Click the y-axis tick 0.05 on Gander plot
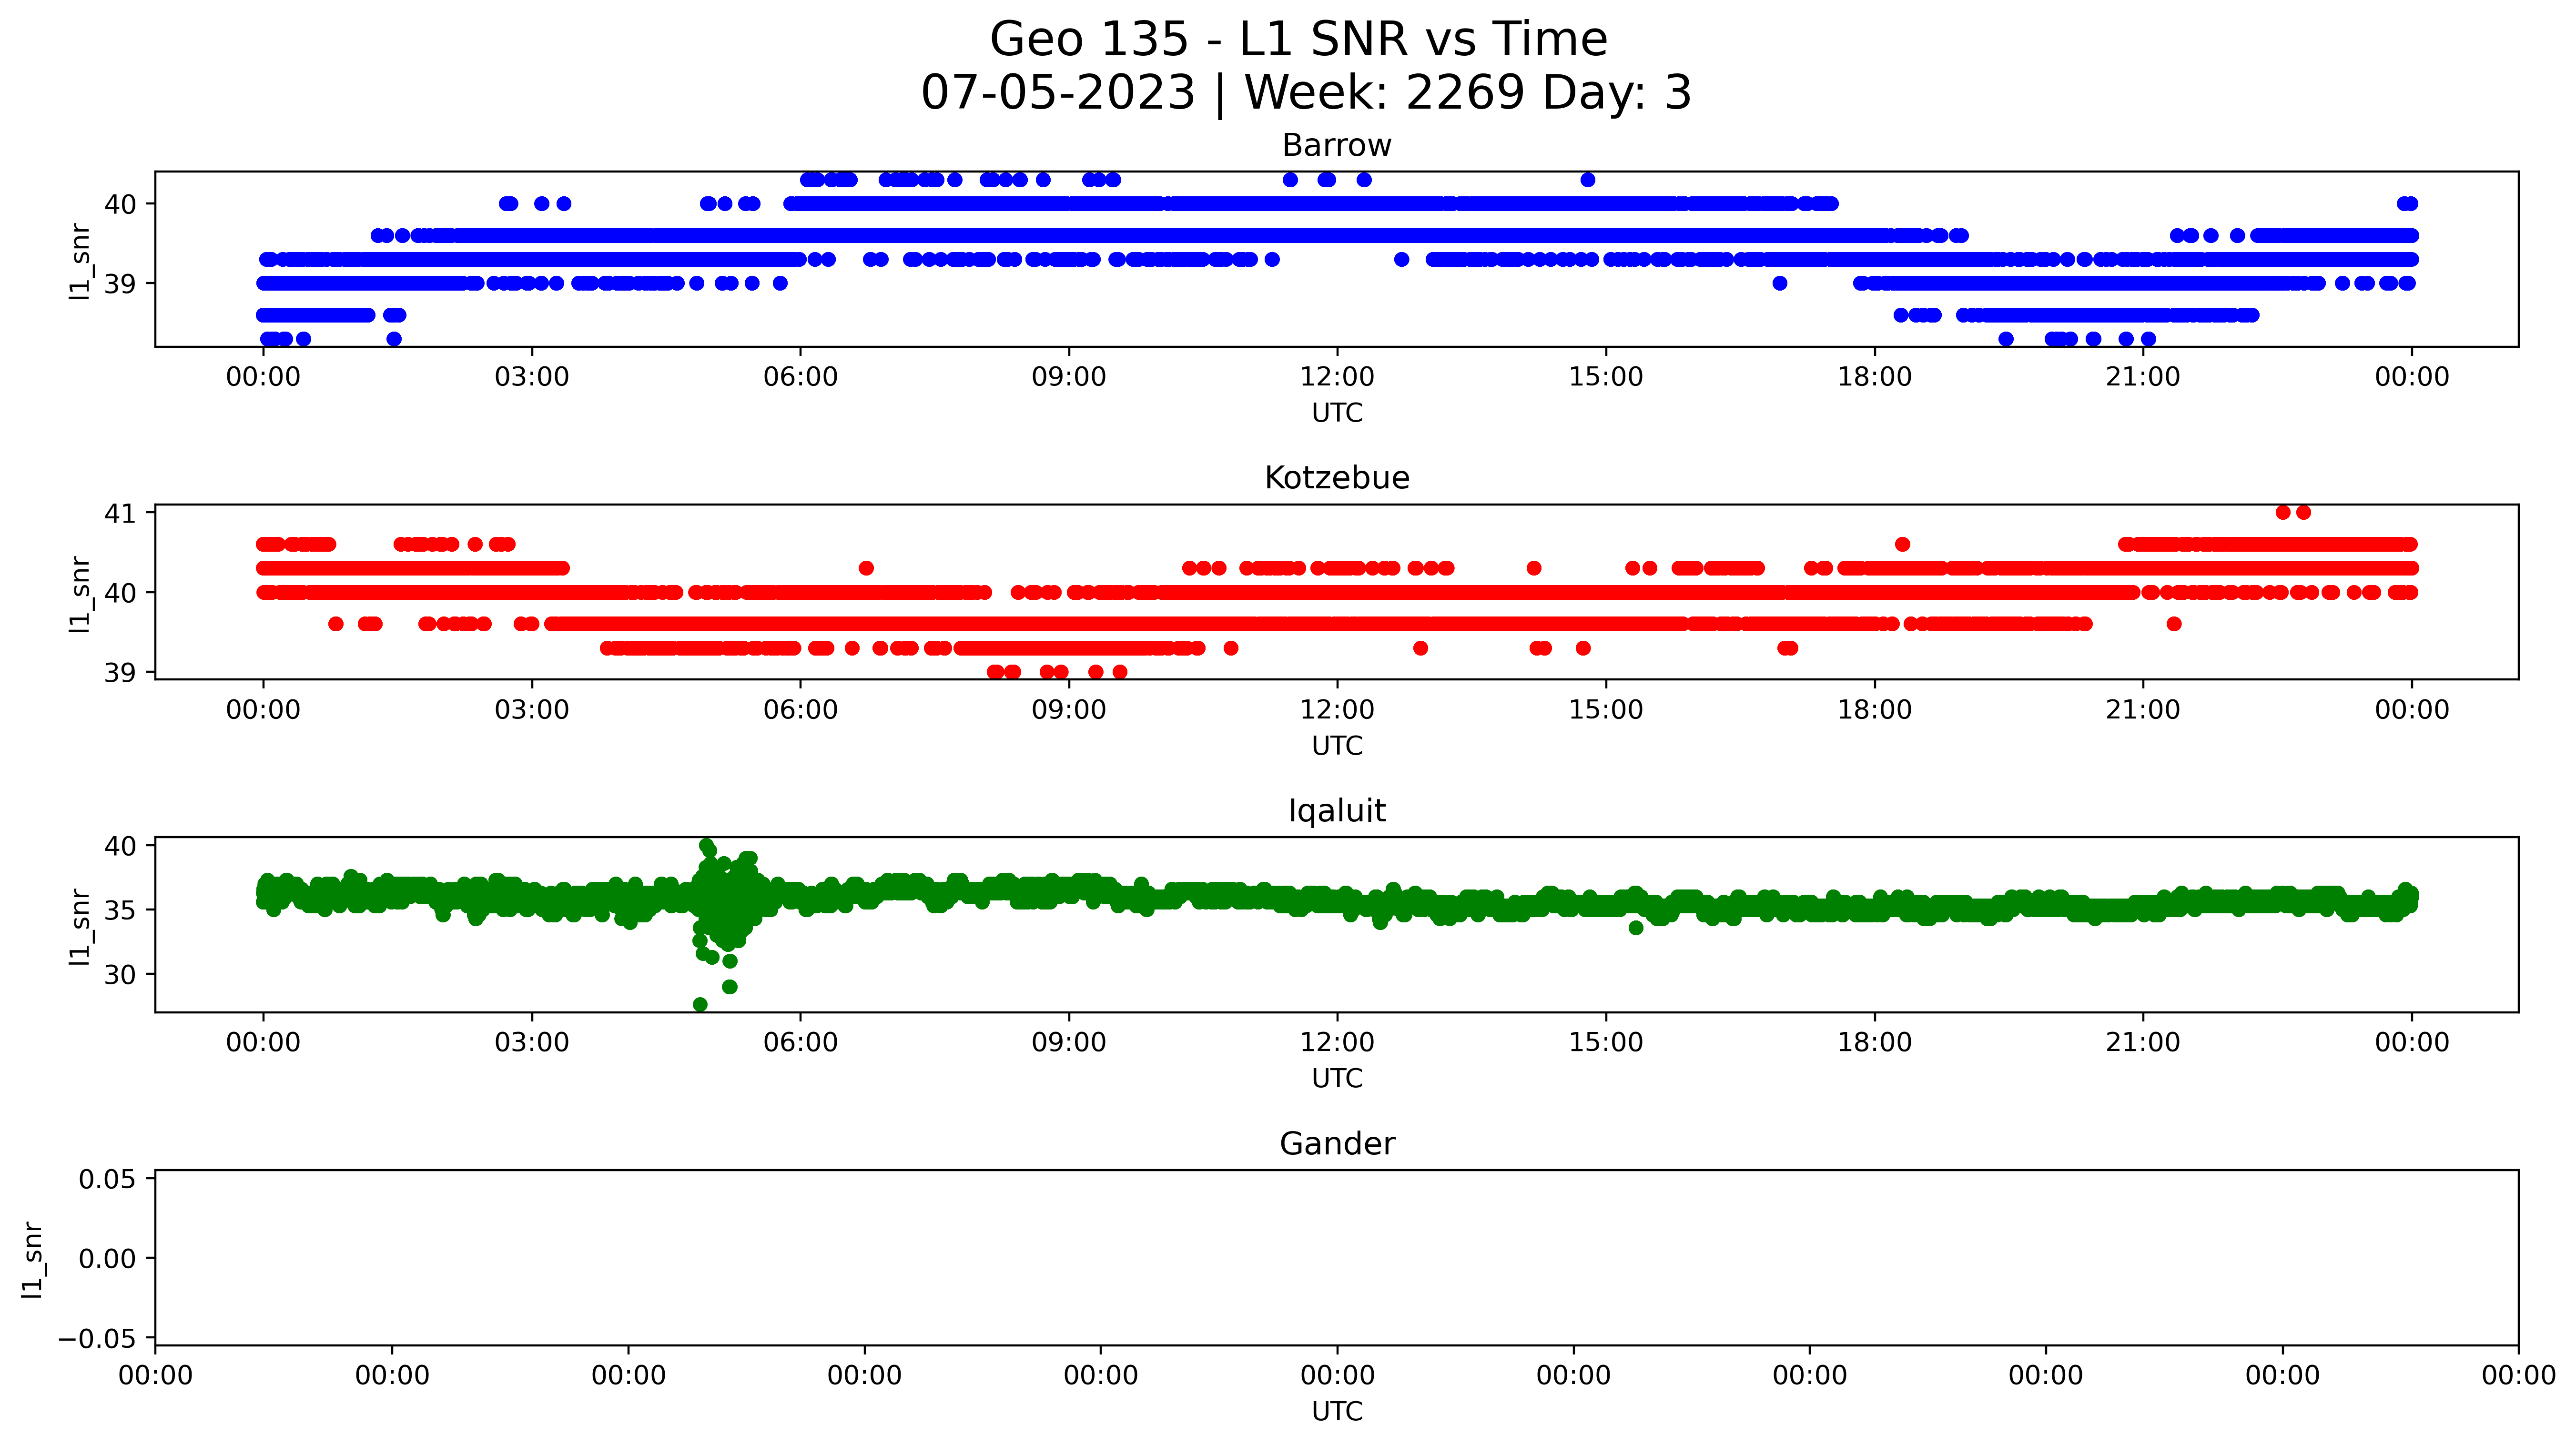 click(107, 1180)
